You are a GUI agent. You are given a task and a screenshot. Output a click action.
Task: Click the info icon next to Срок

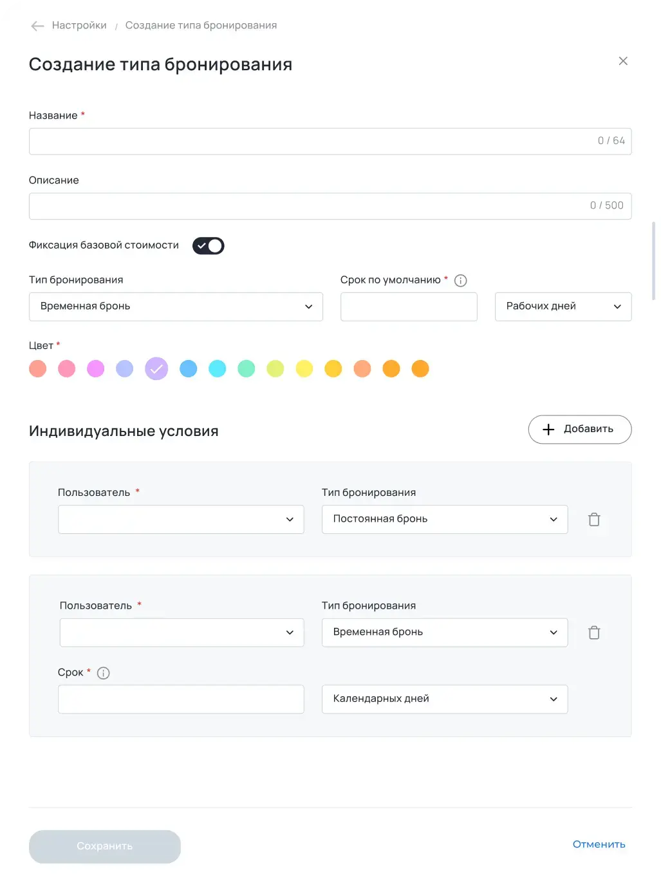[x=103, y=673]
